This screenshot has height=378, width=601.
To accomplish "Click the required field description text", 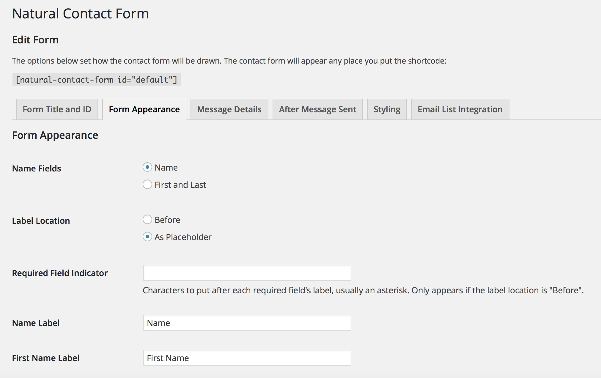I will click(x=363, y=290).
